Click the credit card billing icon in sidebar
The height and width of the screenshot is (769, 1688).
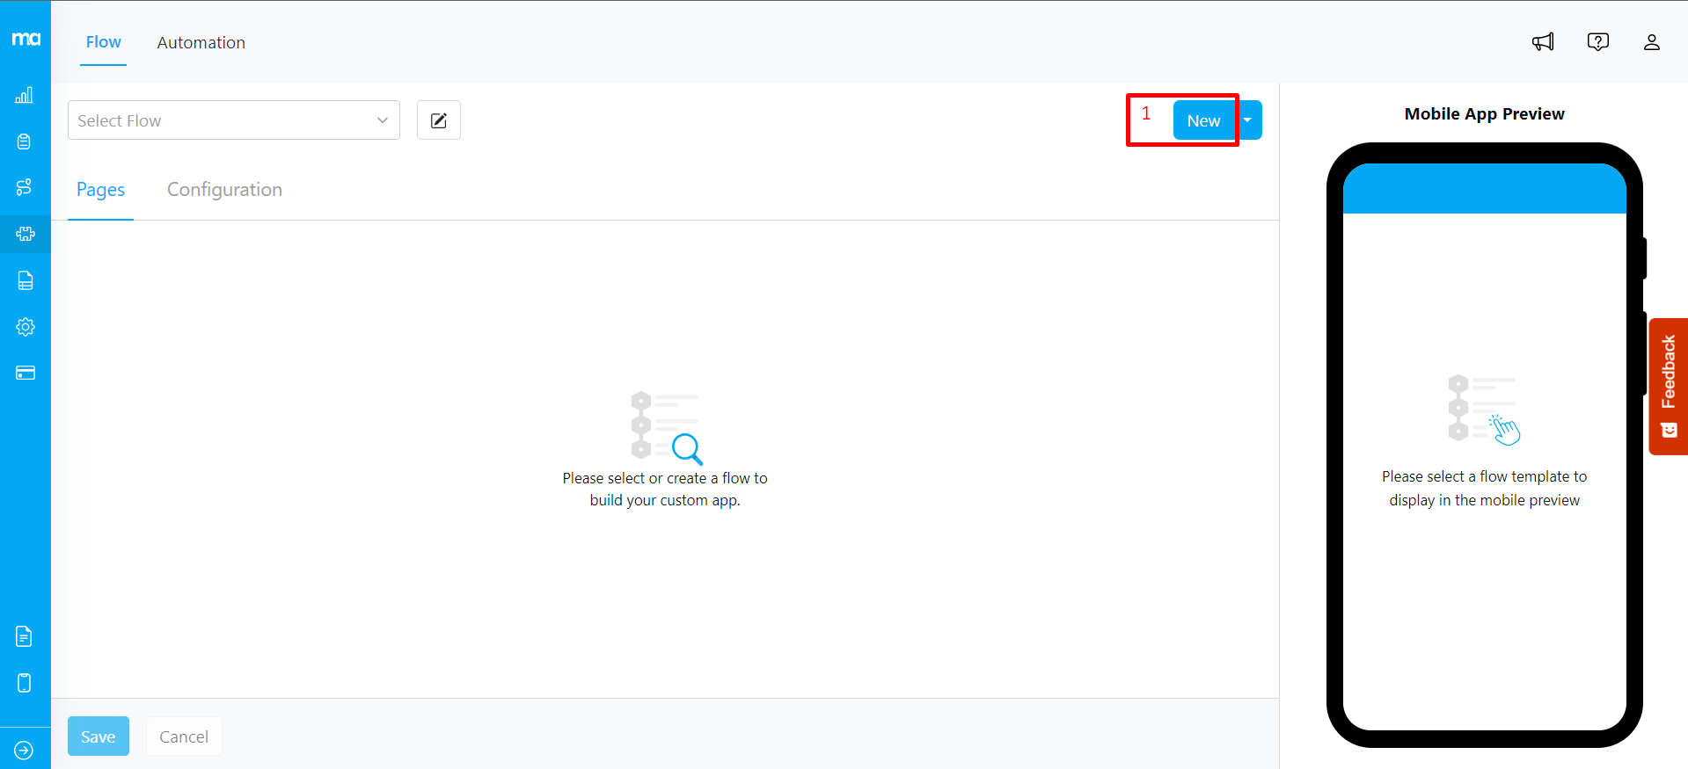tap(25, 373)
